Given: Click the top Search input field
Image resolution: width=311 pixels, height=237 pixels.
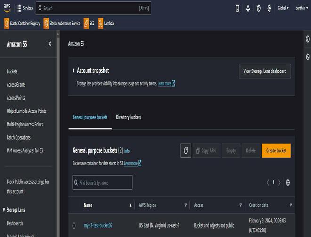Looking at the screenshot, I should coord(93,8).
